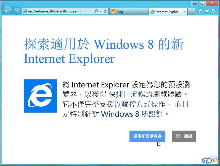Go back with the Back arrow button

pos(7,11)
